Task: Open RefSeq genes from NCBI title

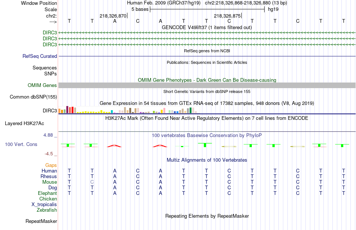Action: pos(207,51)
